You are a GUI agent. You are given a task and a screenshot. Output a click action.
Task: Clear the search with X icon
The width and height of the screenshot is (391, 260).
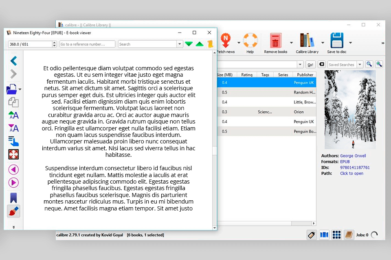322,65
